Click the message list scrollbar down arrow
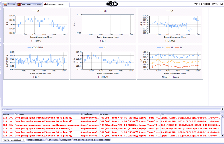The height and width of the screenshot is (144, 224). point(222,136)
